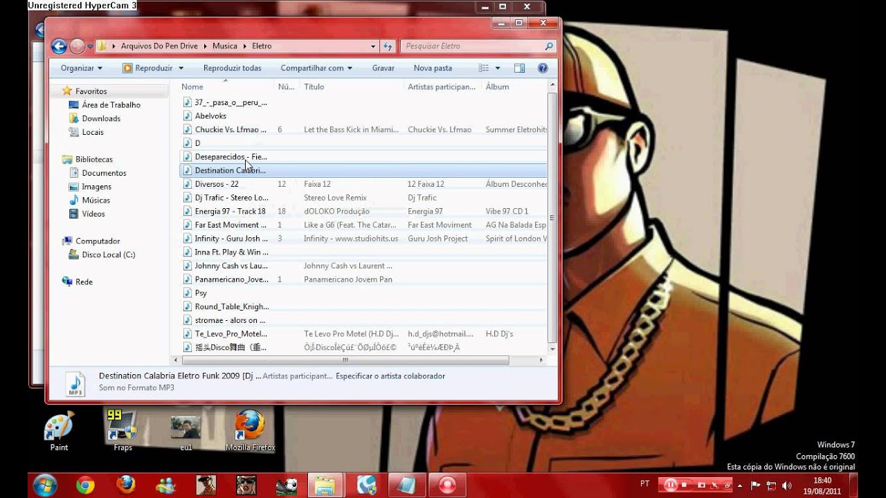Select the file stromae - alors on ...

(230, 320)
